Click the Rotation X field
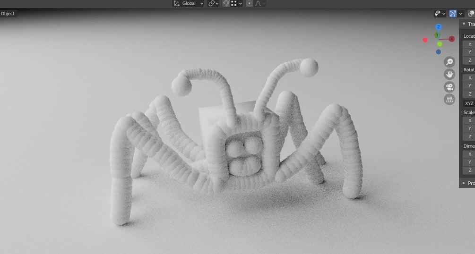 (x=469, y=78)
